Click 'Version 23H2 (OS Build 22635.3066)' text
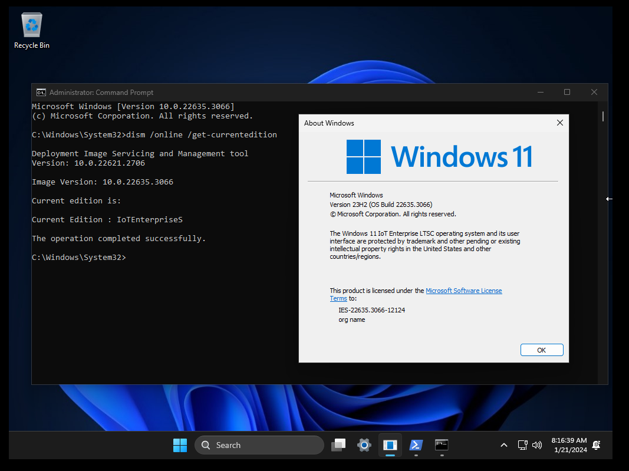629x471 pixels. coord(381,205)
